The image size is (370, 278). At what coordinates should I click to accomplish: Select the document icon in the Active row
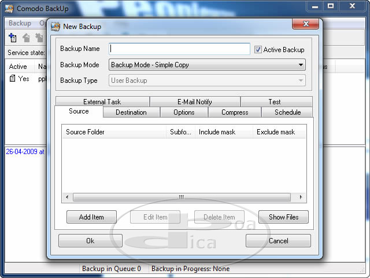coord(12,79)
